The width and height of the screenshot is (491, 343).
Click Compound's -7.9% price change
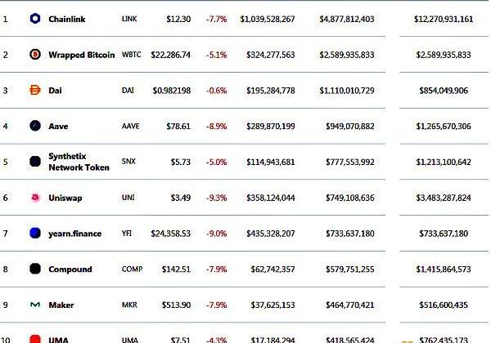[x=216, y=269]
